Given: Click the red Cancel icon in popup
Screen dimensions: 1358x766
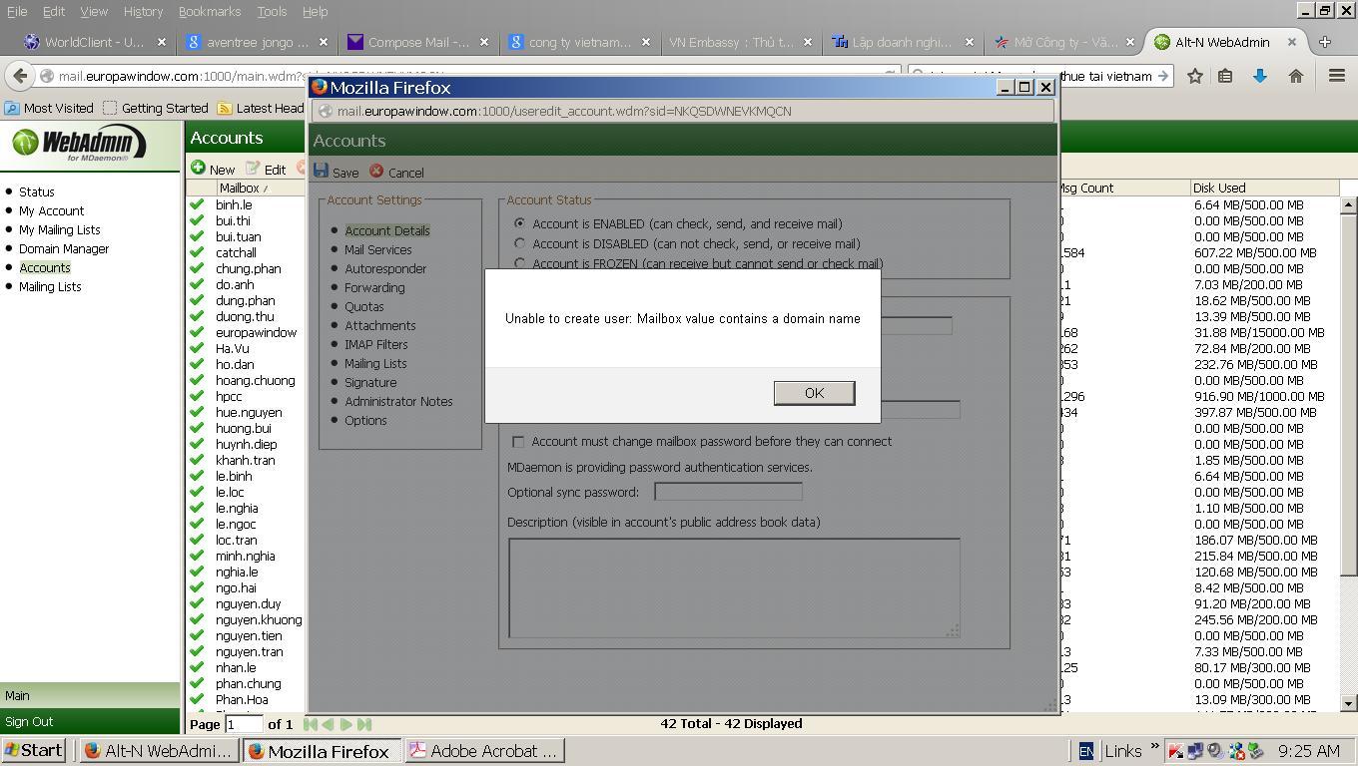Looking at the screenshot, I should pos(376,172).
